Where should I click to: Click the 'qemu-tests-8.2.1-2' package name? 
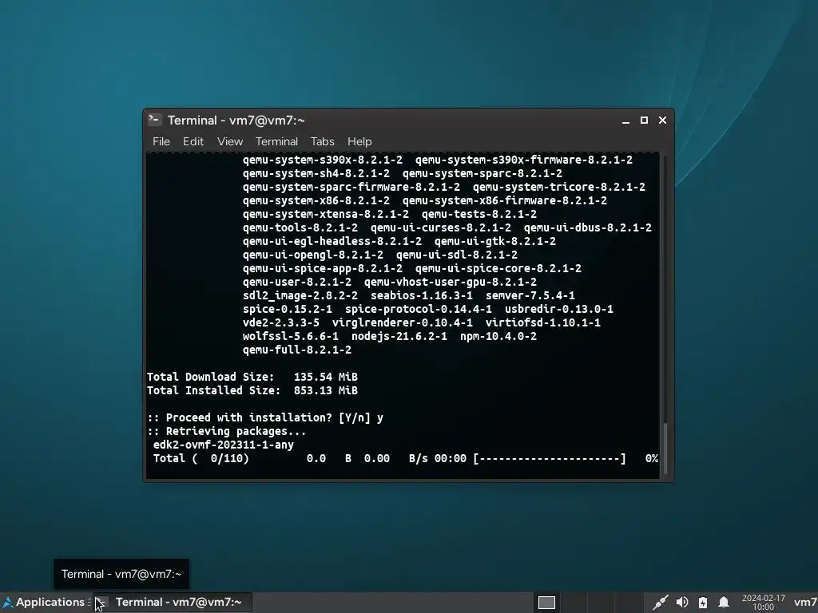479,214
